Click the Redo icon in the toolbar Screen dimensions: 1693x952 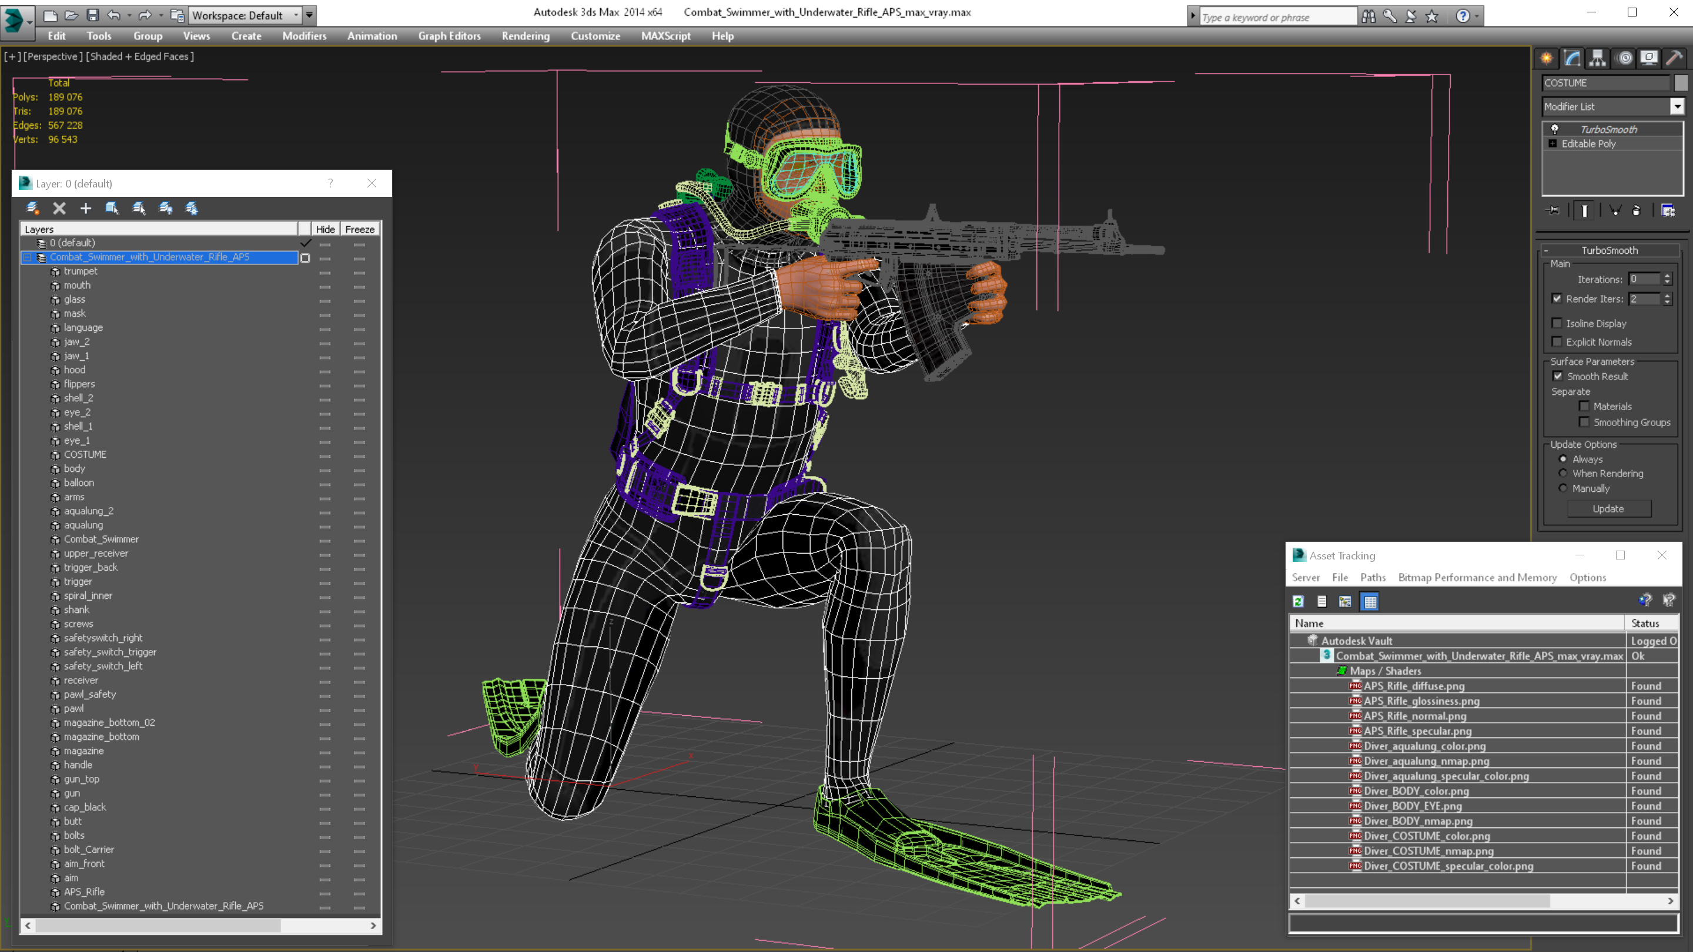click(144, 14)
